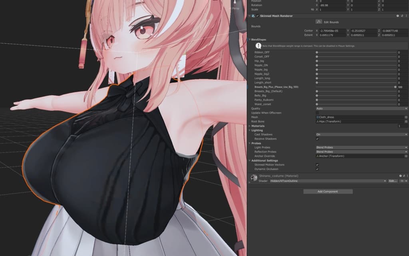
Task: Open Skinned Mesh Renderer three-dot menu
Action: pyautogui.click(x=406, y=16)
